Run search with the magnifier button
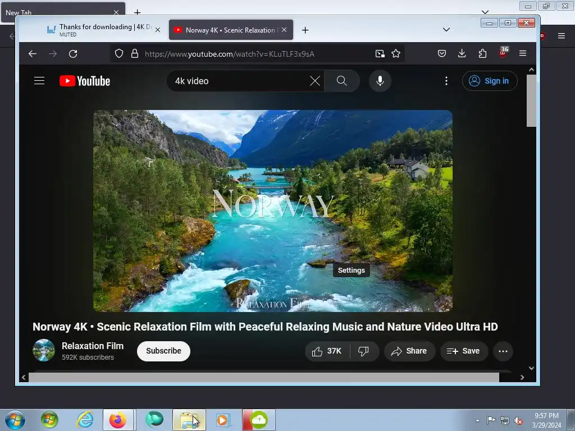The width and height of the screenshot is (575, 431). pyautogui.click(x=342, y=81)
